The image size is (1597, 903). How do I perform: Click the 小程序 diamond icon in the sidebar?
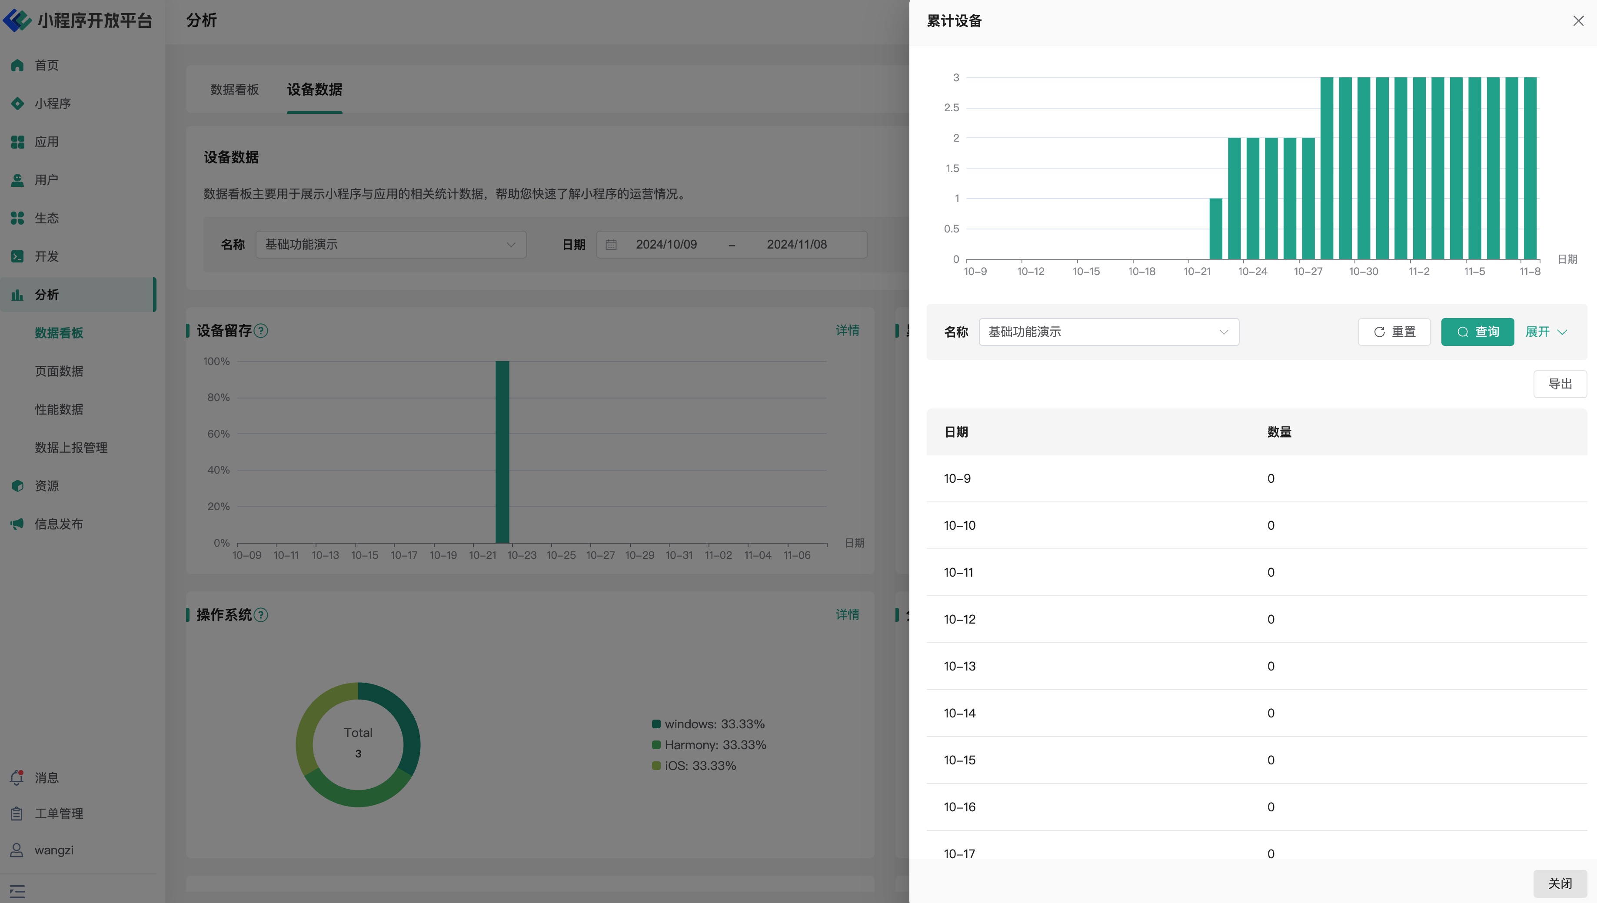pos(17,103)
